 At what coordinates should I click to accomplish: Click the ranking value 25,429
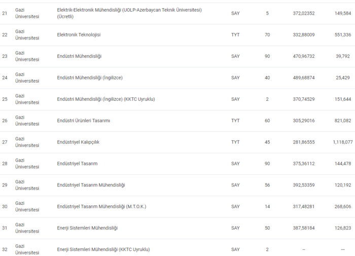tap(343, 78)
